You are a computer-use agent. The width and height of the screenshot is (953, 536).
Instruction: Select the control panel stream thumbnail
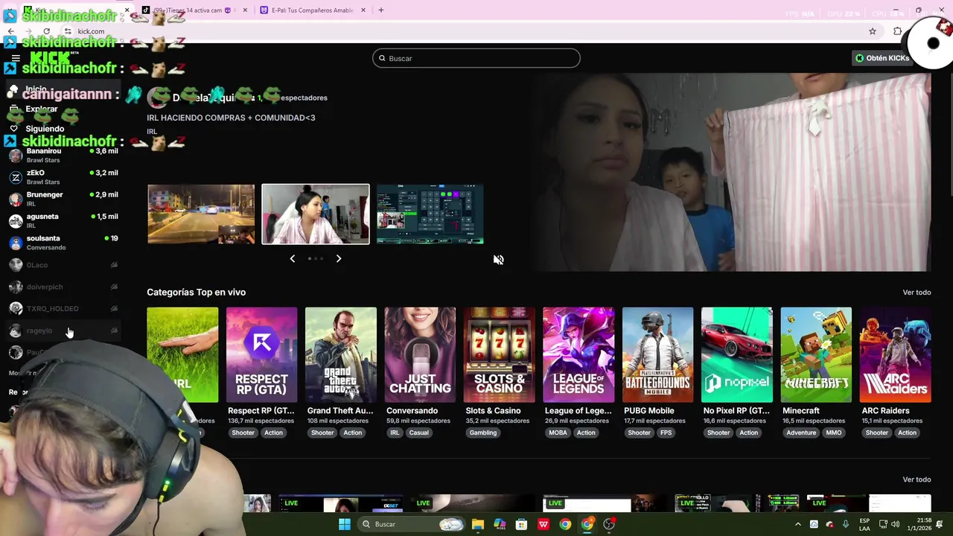(430, 214)
